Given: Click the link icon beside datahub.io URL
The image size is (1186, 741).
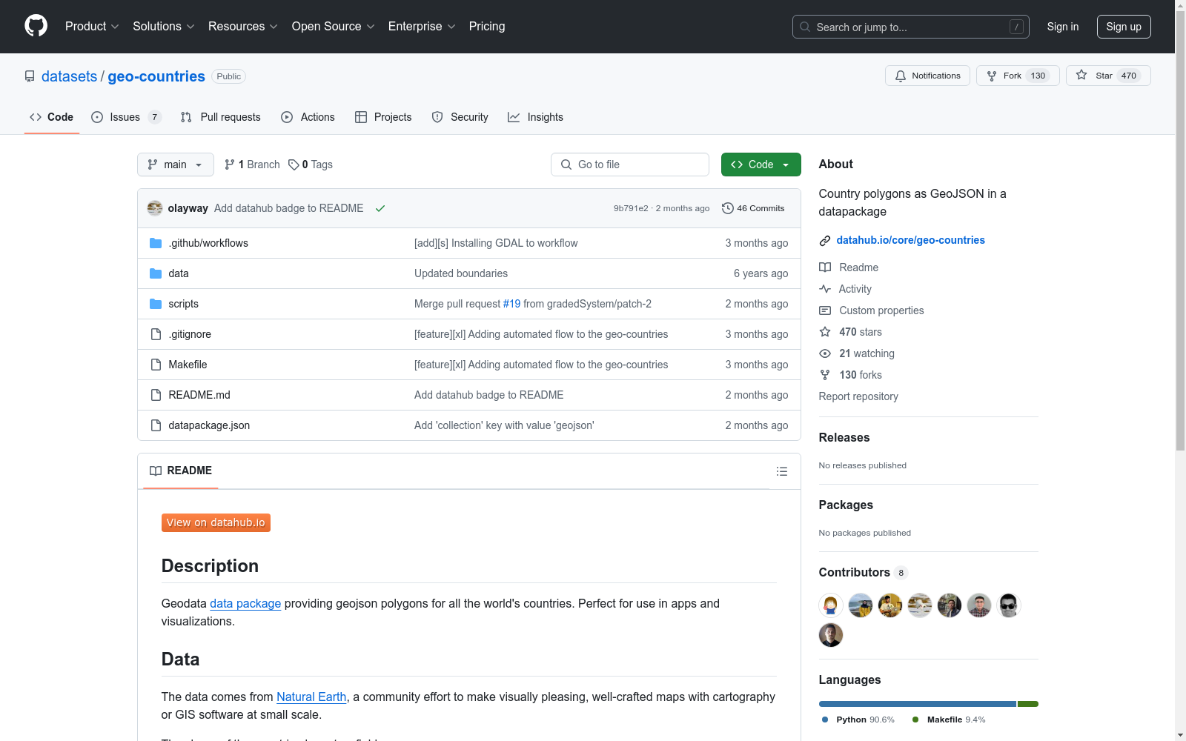Looking at the screenshot, I should click(x=825, y=240).
